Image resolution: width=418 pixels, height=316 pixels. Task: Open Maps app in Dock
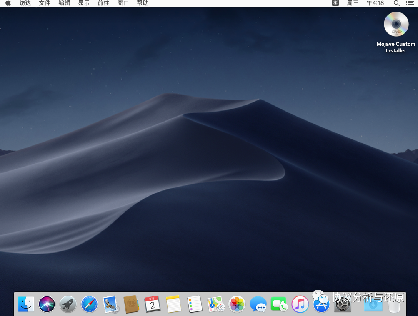(x=216, y=304)
